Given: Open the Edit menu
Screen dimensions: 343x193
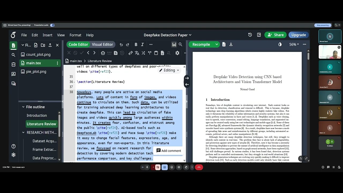Looking at the screenshot, I should [35, 35].
